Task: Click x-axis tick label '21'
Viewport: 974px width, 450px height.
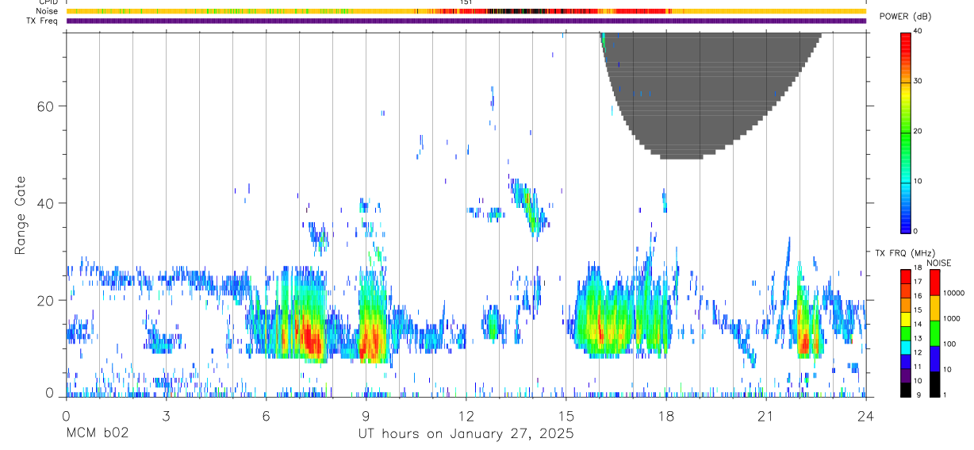Action: coord(765,416)
